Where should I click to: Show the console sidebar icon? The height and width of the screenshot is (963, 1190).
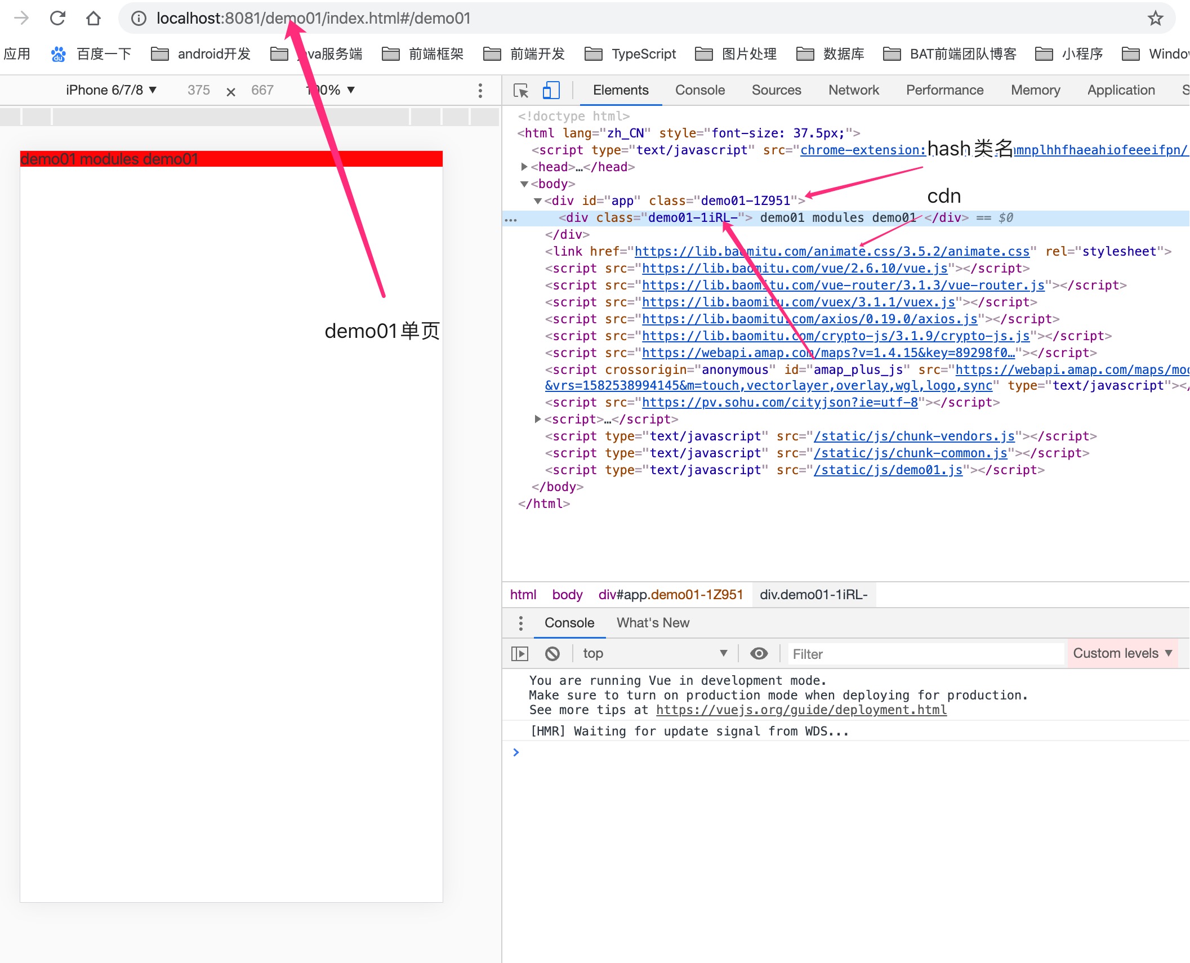(x=519, y=653)
